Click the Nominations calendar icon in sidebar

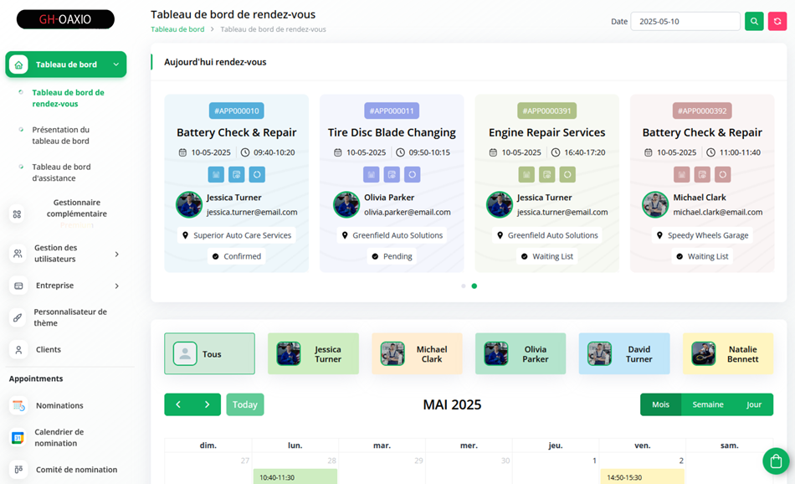(x=18, y=405)
